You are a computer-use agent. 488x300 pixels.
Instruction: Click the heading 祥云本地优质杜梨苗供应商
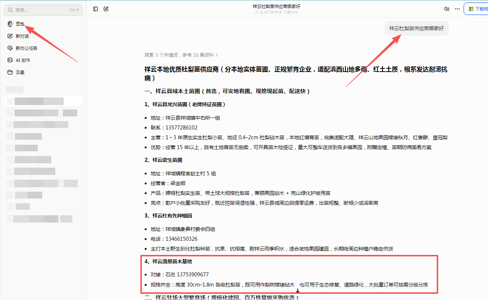[296, 74]
